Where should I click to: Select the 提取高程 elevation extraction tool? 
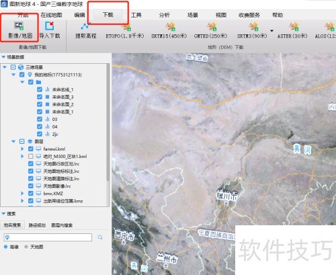click(x=85, y=30)
